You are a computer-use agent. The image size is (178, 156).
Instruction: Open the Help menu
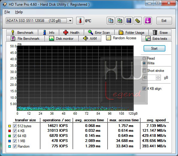coord(19,12)
